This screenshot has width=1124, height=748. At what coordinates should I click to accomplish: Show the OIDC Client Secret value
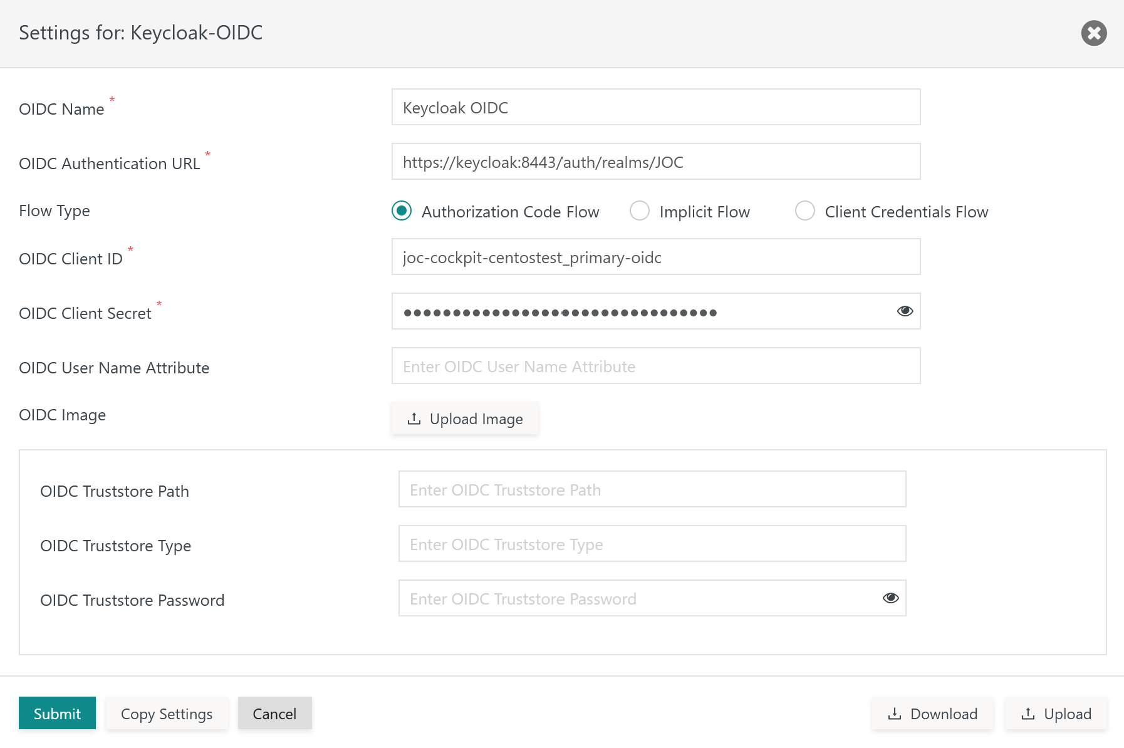click(905, 311)
